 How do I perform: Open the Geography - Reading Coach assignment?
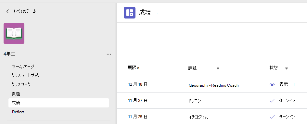click(x=214, y=85)
